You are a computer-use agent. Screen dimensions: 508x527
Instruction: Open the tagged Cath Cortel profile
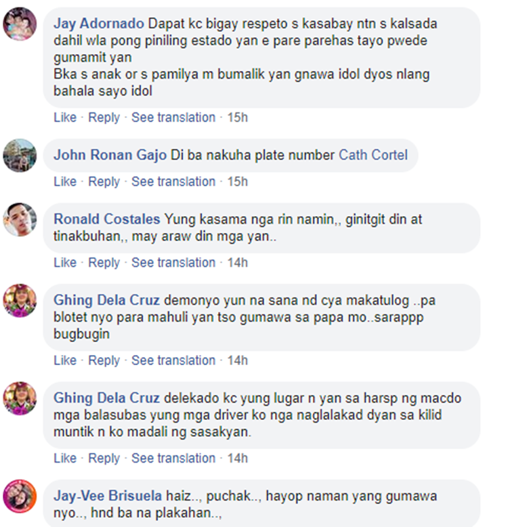pyautogui.click(x=373, y=155)
